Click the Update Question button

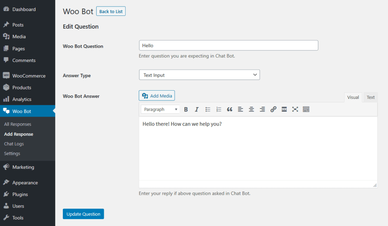pyautogui.click(x=83, y=214)
